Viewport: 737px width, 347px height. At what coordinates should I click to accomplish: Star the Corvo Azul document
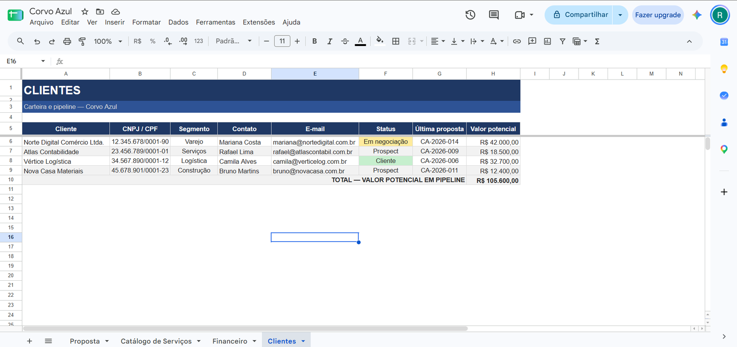[85, 12]
